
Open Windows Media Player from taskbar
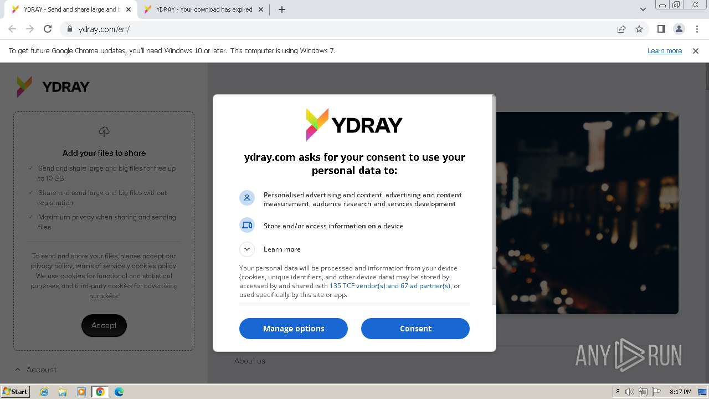coord(81,392)
